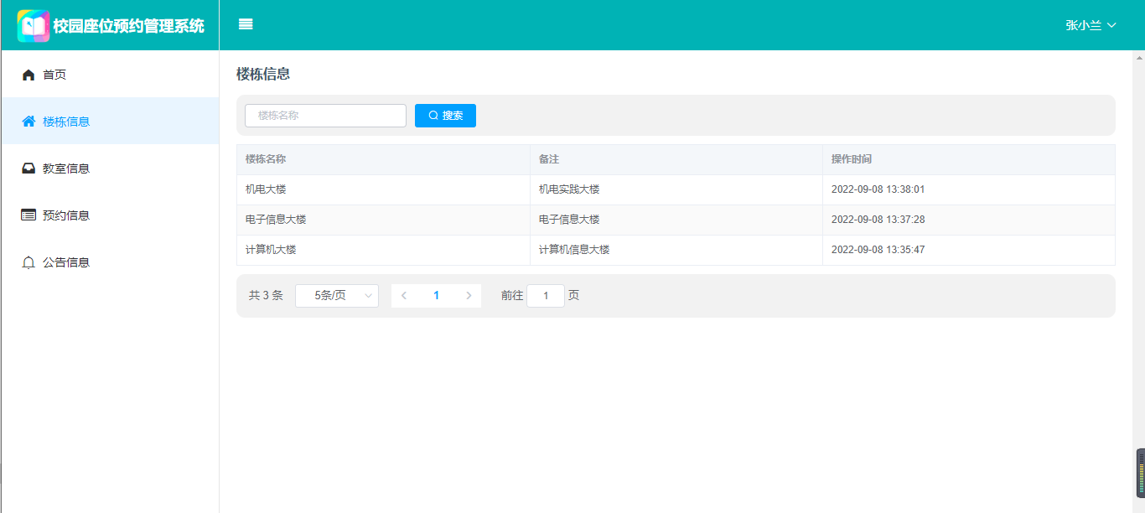The image size is (1145, 513).
Task: Click the 前往 page number jump field
Action: tap(546, 296)
